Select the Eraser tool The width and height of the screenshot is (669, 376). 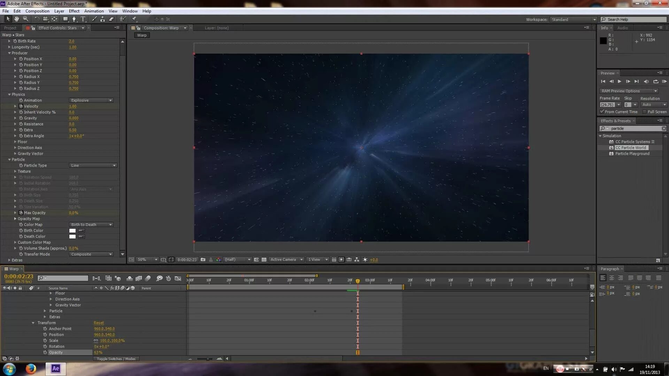tap(111, 19)
